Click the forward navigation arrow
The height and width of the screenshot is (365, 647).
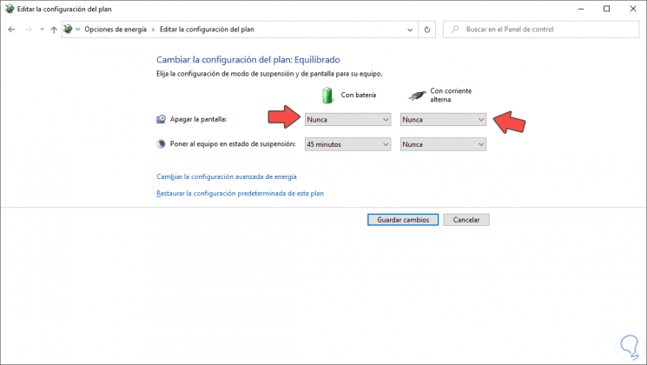point(28,30)
